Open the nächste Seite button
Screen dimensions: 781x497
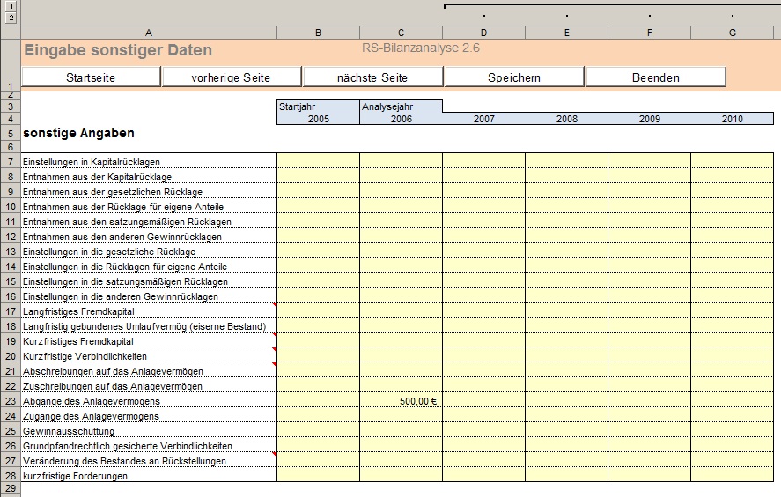pos(372,77)
